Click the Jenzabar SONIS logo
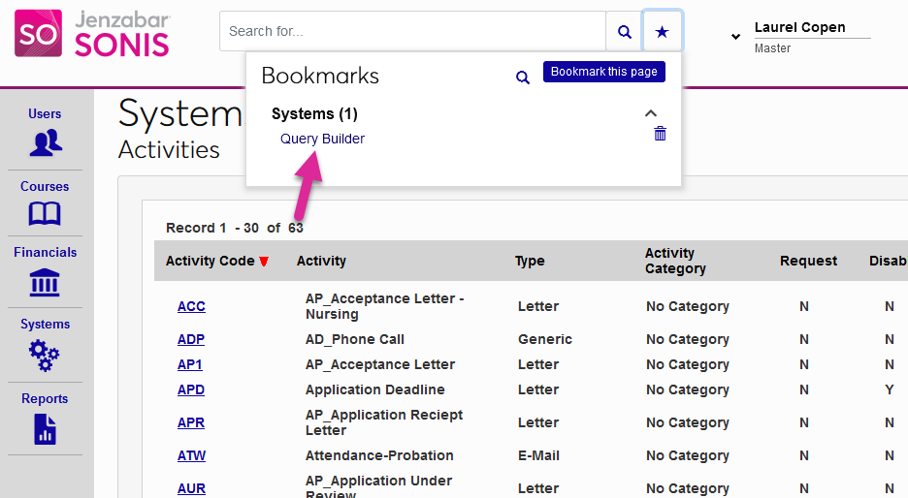The width and height of the screenshot is (908, 498). [x=93, y=33]
